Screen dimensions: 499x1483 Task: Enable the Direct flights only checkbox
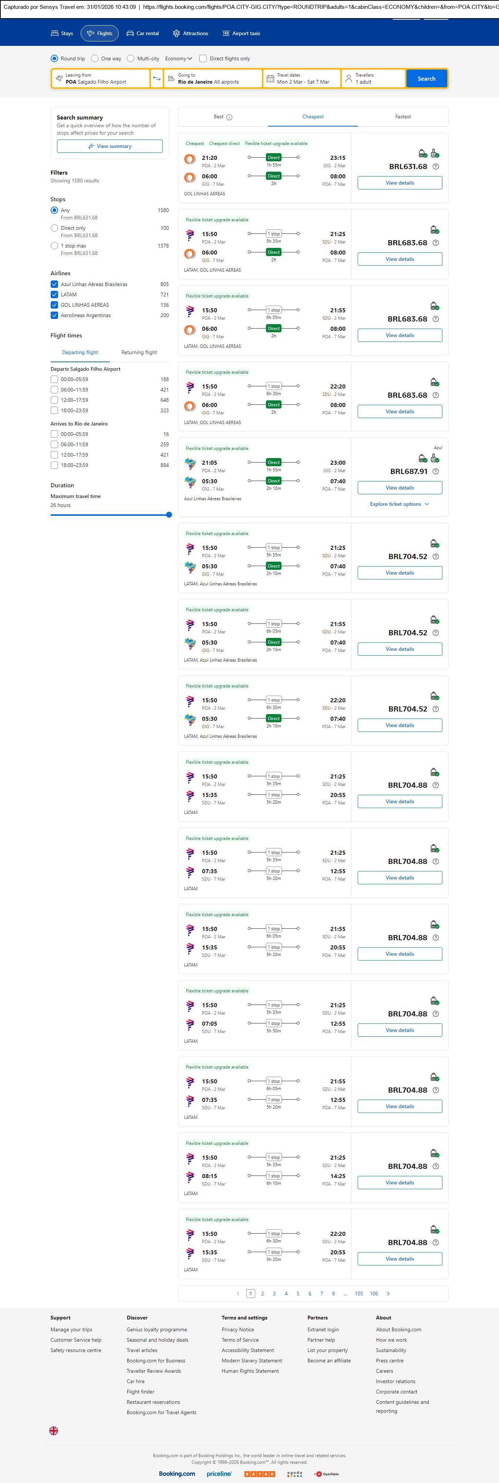(203, 59)
